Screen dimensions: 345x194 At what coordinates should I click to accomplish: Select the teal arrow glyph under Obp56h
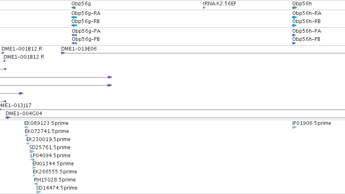295,8
